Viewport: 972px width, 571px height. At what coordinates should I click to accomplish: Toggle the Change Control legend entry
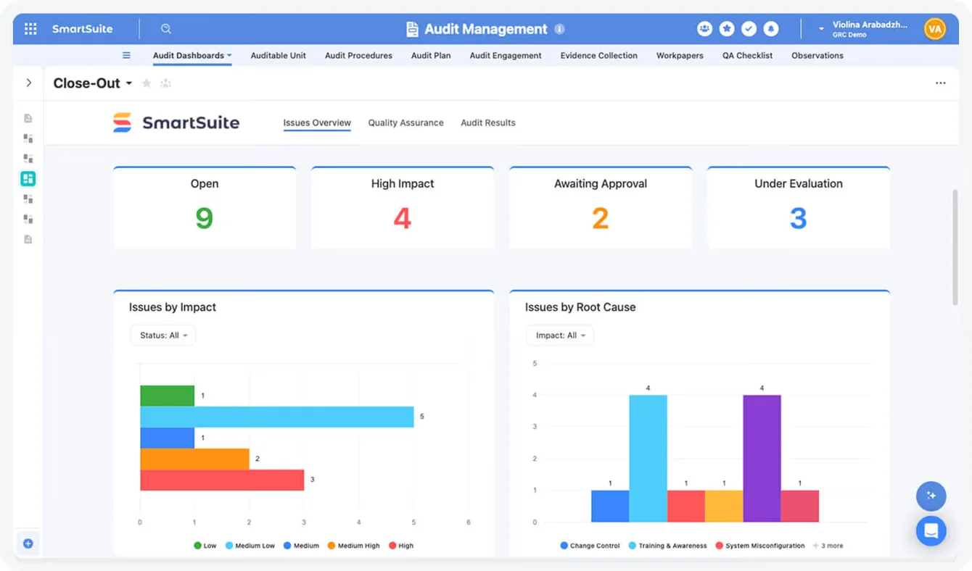pos(590,546)
